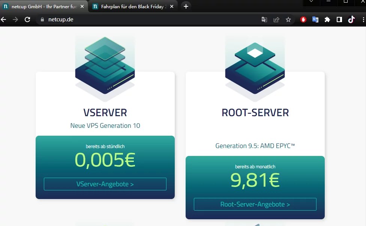366x226 pixels.
Task: Close the netcup GmbH tab
Action: coord(82,6)
